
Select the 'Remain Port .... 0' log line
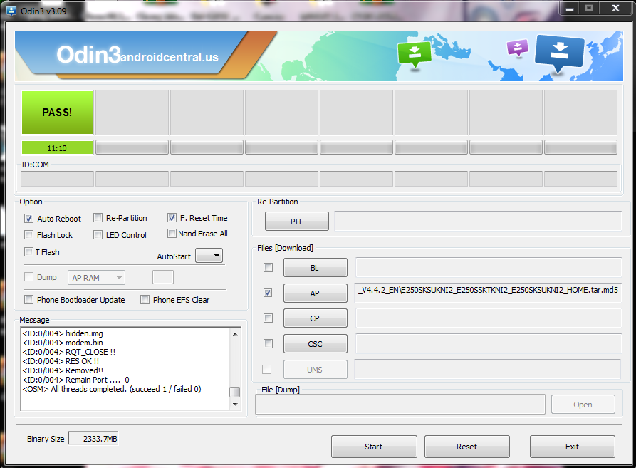tap(75, 380)
